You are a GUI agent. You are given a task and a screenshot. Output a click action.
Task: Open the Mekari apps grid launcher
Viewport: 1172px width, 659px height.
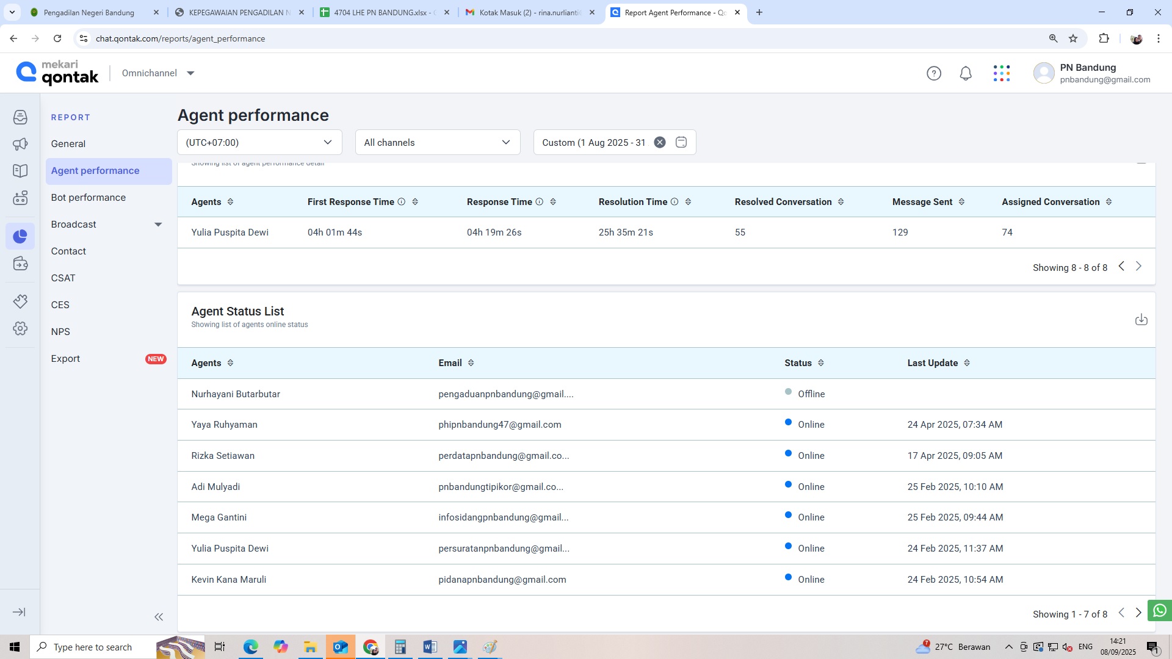[x=1001, y=74]
